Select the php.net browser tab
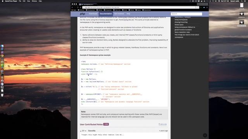This screenshot has height=139, width=248. [x=88, y=4]
